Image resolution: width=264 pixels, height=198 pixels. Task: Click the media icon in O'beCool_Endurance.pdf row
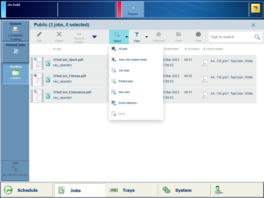(205, 95)
